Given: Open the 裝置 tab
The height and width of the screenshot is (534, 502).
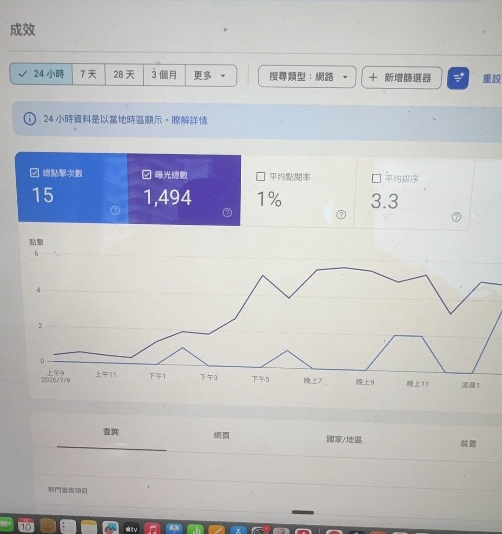Looking at the screenshot, I should pyautogui.click(x=468, y=443).
